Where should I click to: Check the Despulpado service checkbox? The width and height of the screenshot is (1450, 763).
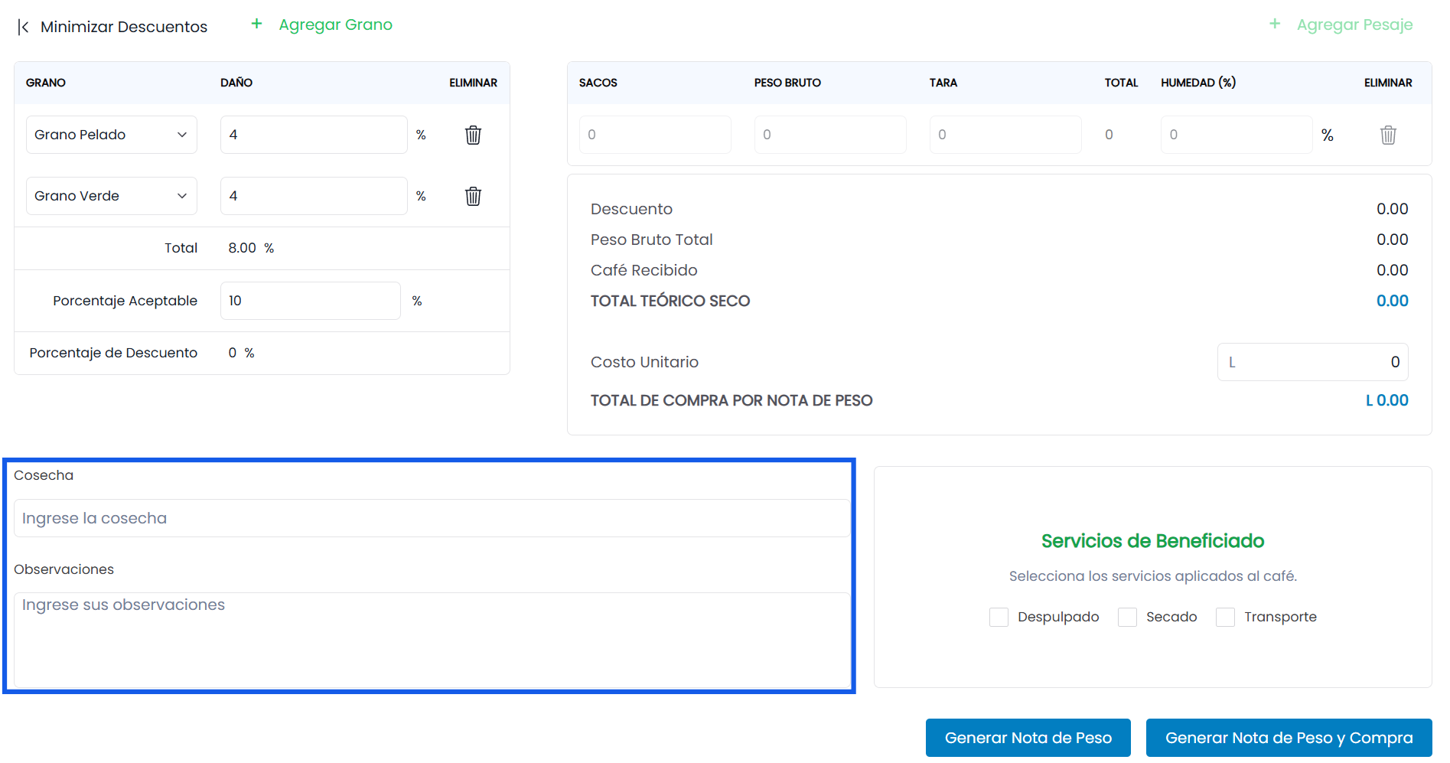click(999, 617)
